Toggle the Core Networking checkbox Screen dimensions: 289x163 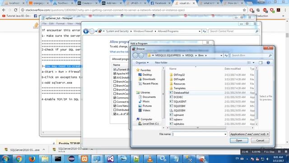(115, 106)
